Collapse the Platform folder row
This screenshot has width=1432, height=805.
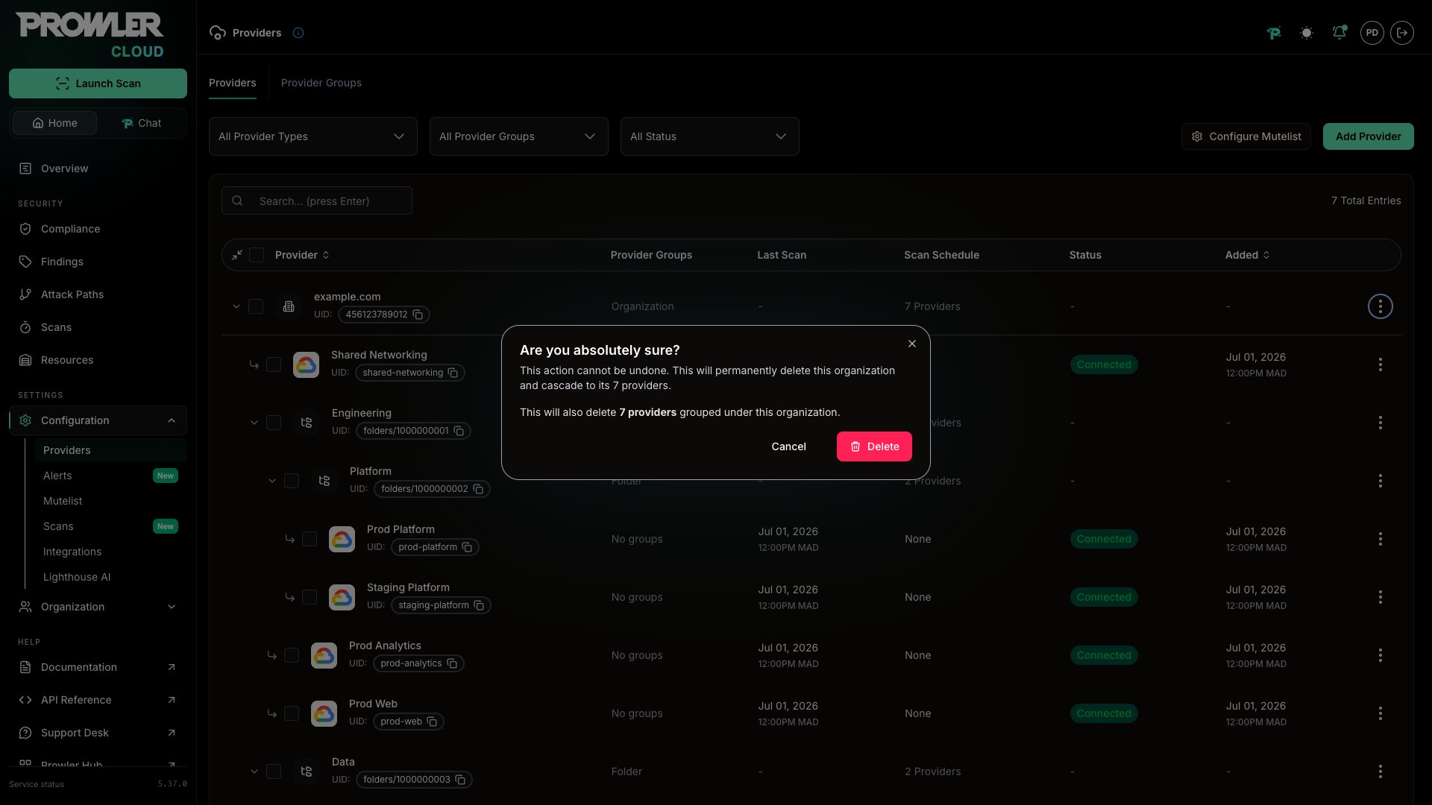pos(272,481)
